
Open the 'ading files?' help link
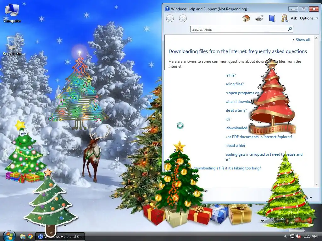click(x=235, y=84)
